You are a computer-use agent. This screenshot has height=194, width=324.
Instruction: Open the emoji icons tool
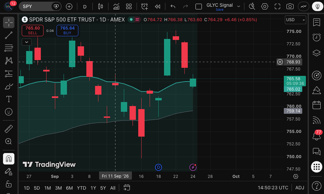[9, 112]
